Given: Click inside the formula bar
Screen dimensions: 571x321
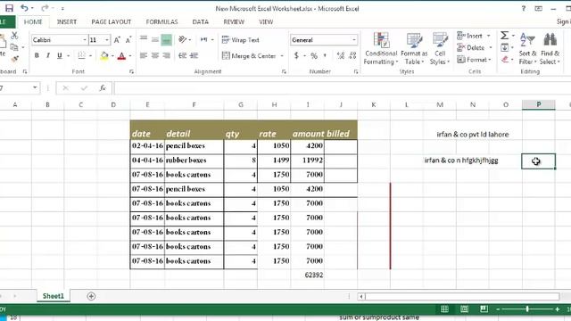Looking at the screenshot, I should coord(343,87).
